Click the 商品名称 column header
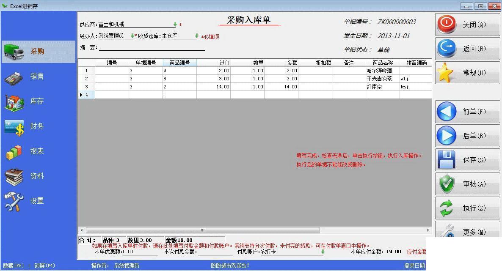Screen dimensions: 502x271 [383, 63]
